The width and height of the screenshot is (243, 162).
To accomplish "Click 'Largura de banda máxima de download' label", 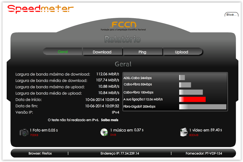I will [x=53, y=74].
